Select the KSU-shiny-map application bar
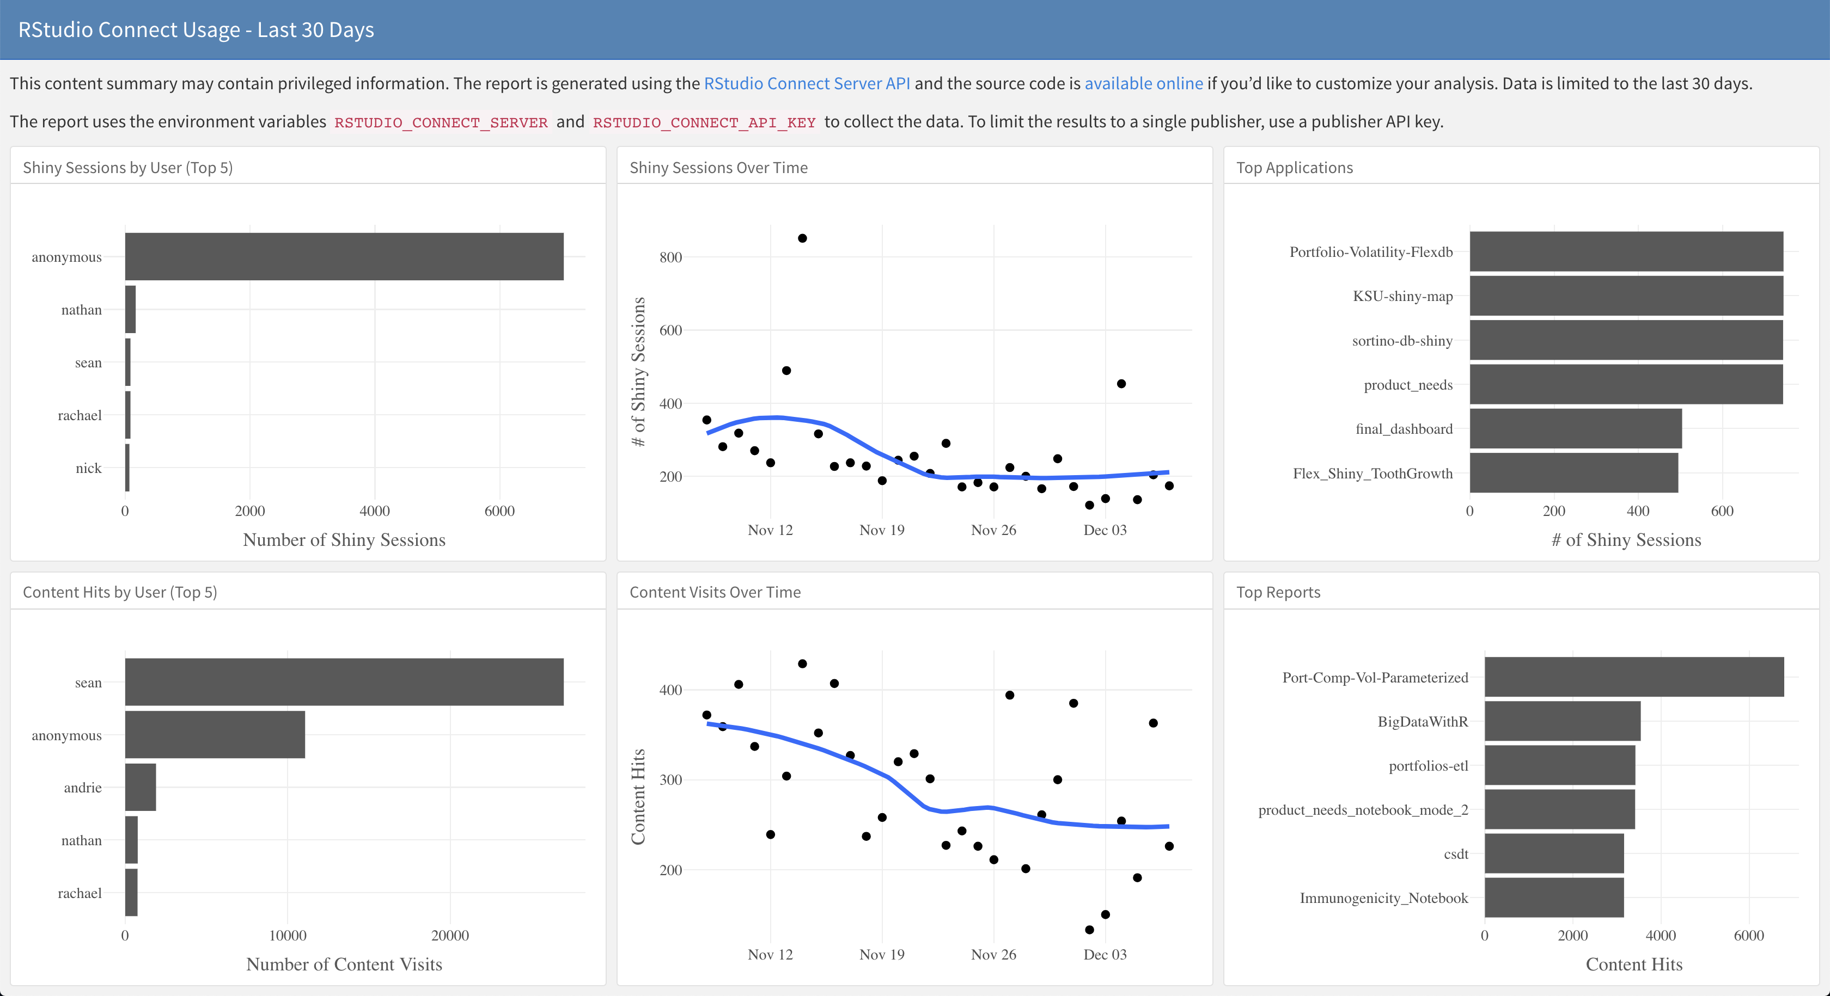1830x996 pixels. click(1625, 296)
